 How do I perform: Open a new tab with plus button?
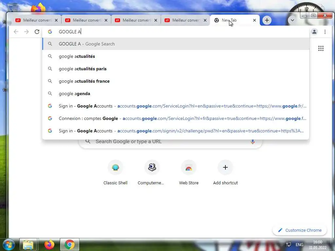267,20
